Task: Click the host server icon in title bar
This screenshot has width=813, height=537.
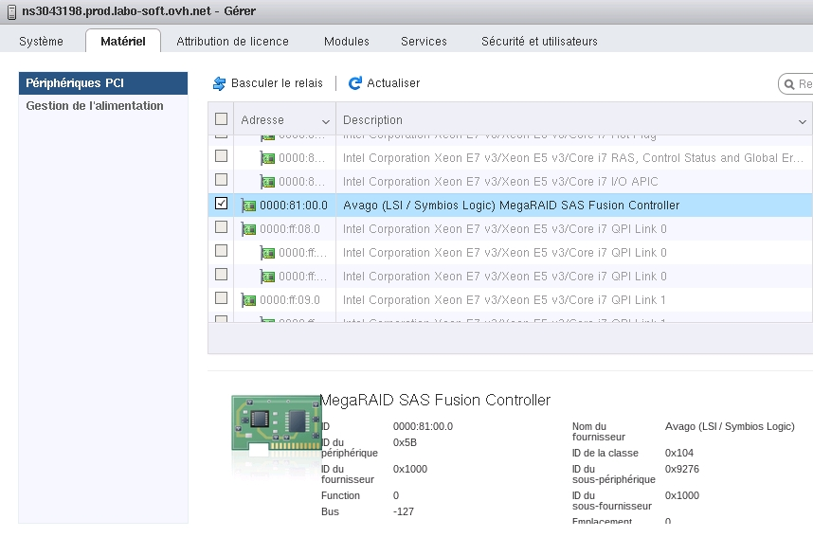Action: pos(10,11)
